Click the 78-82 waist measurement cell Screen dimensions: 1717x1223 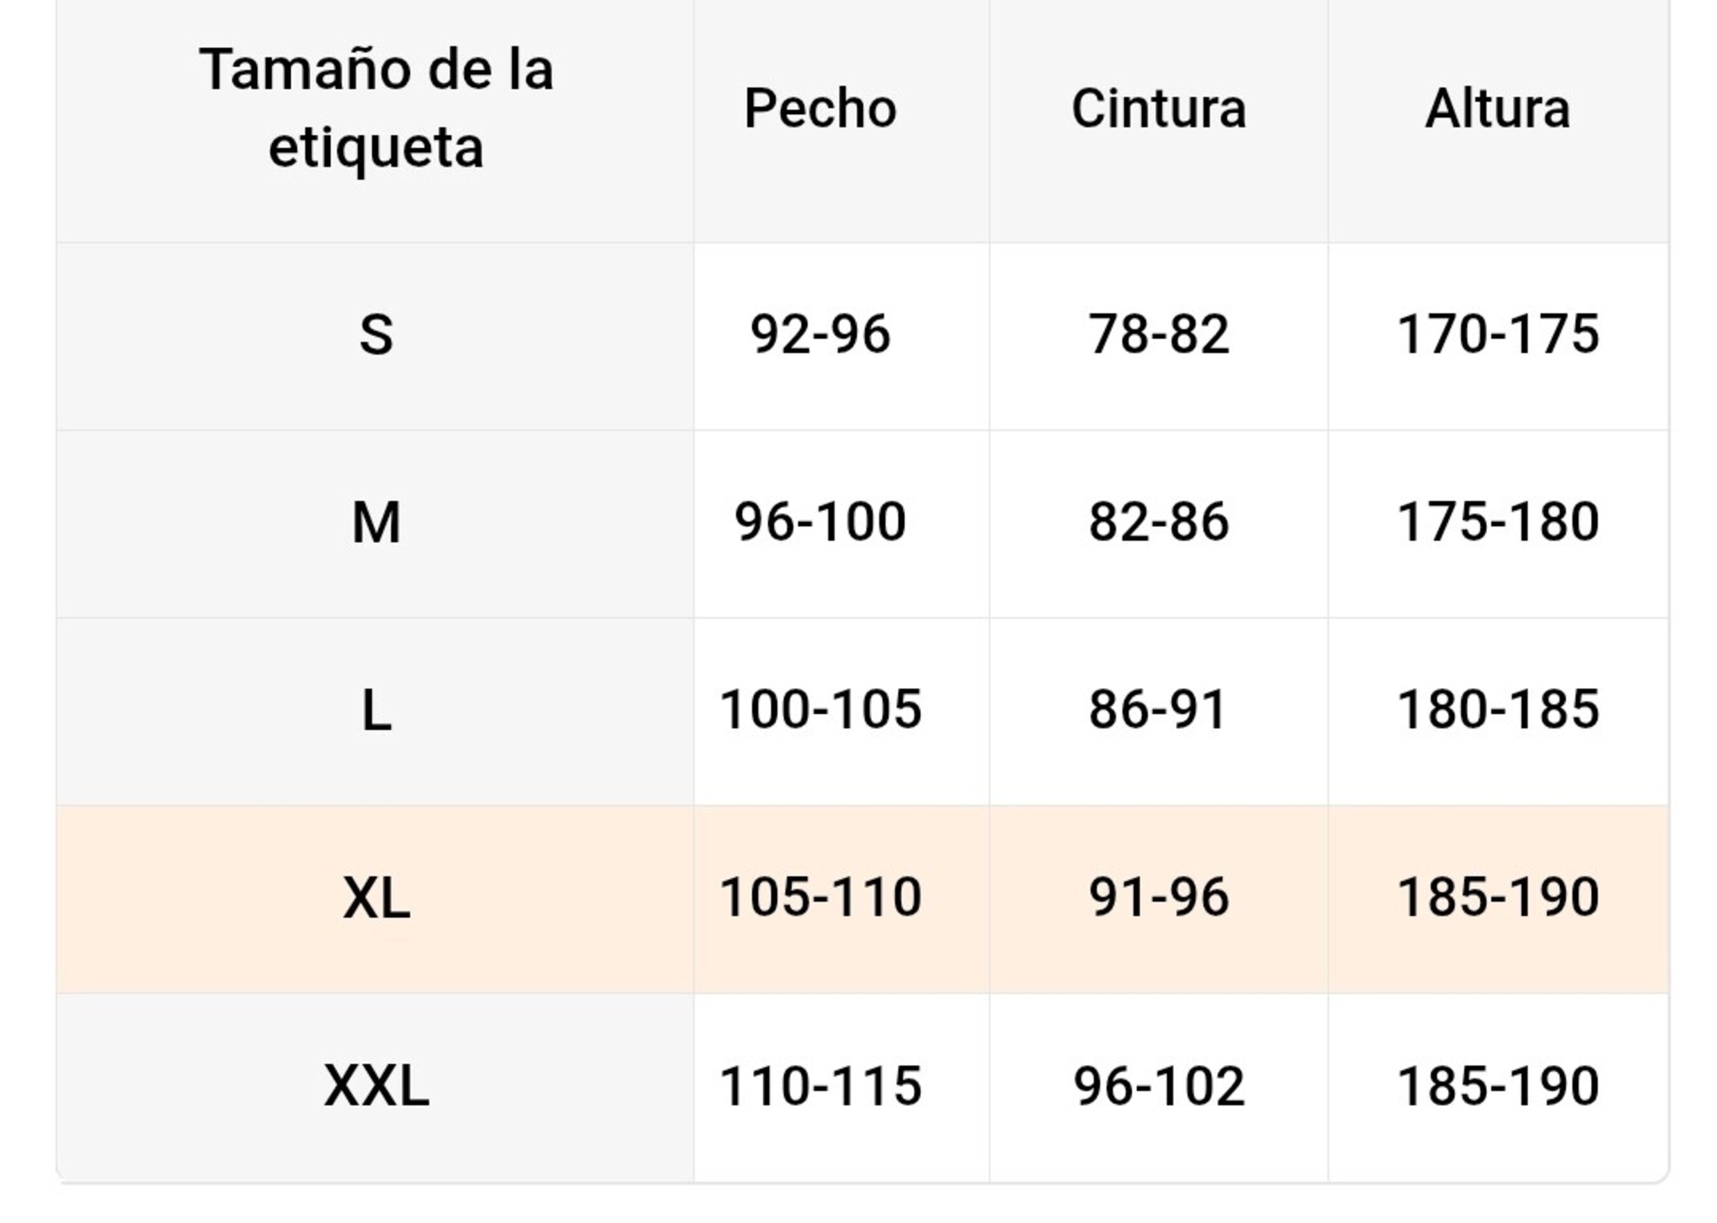[1158, 334]
